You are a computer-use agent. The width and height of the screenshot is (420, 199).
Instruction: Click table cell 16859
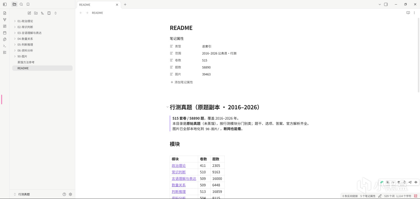click(217, 192)
